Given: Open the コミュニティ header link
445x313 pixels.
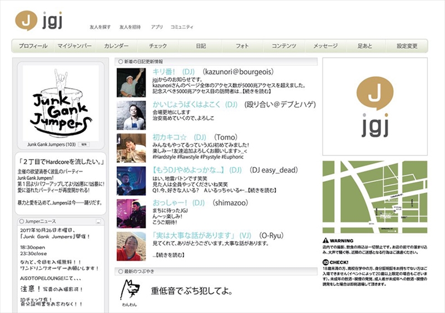Looking at the screenshot, I should pos(182,27).
